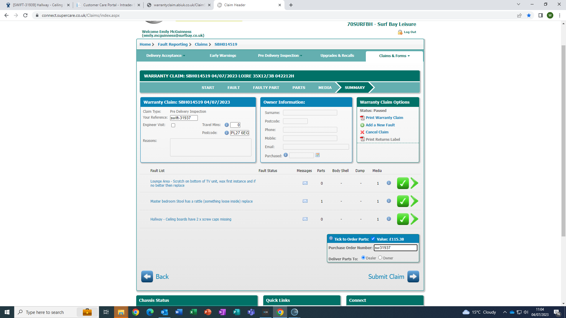The height and width of the screenshot is (318, 566).
Task: Open calendar picker beside Purchased field
Action: (317, 155)
